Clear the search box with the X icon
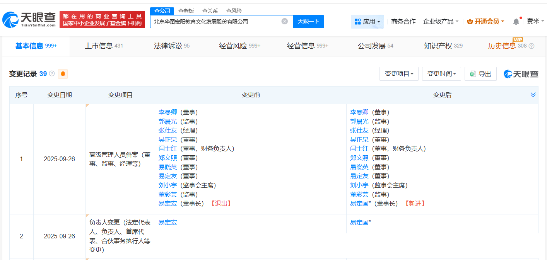547x260 pixels. (285, 22)
